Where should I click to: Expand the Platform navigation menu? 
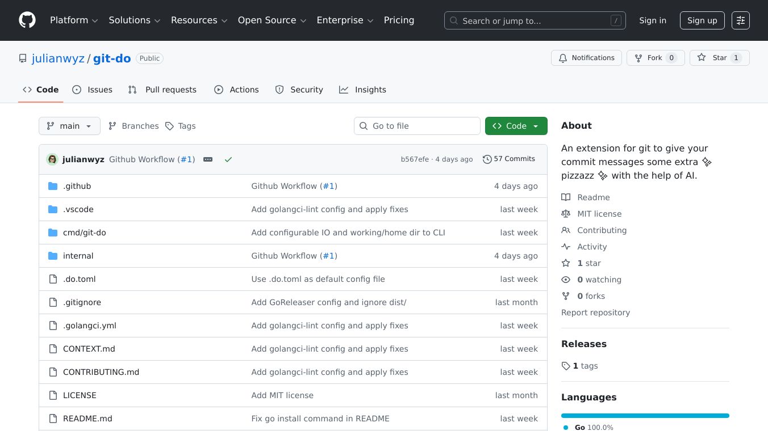(74, 20)
